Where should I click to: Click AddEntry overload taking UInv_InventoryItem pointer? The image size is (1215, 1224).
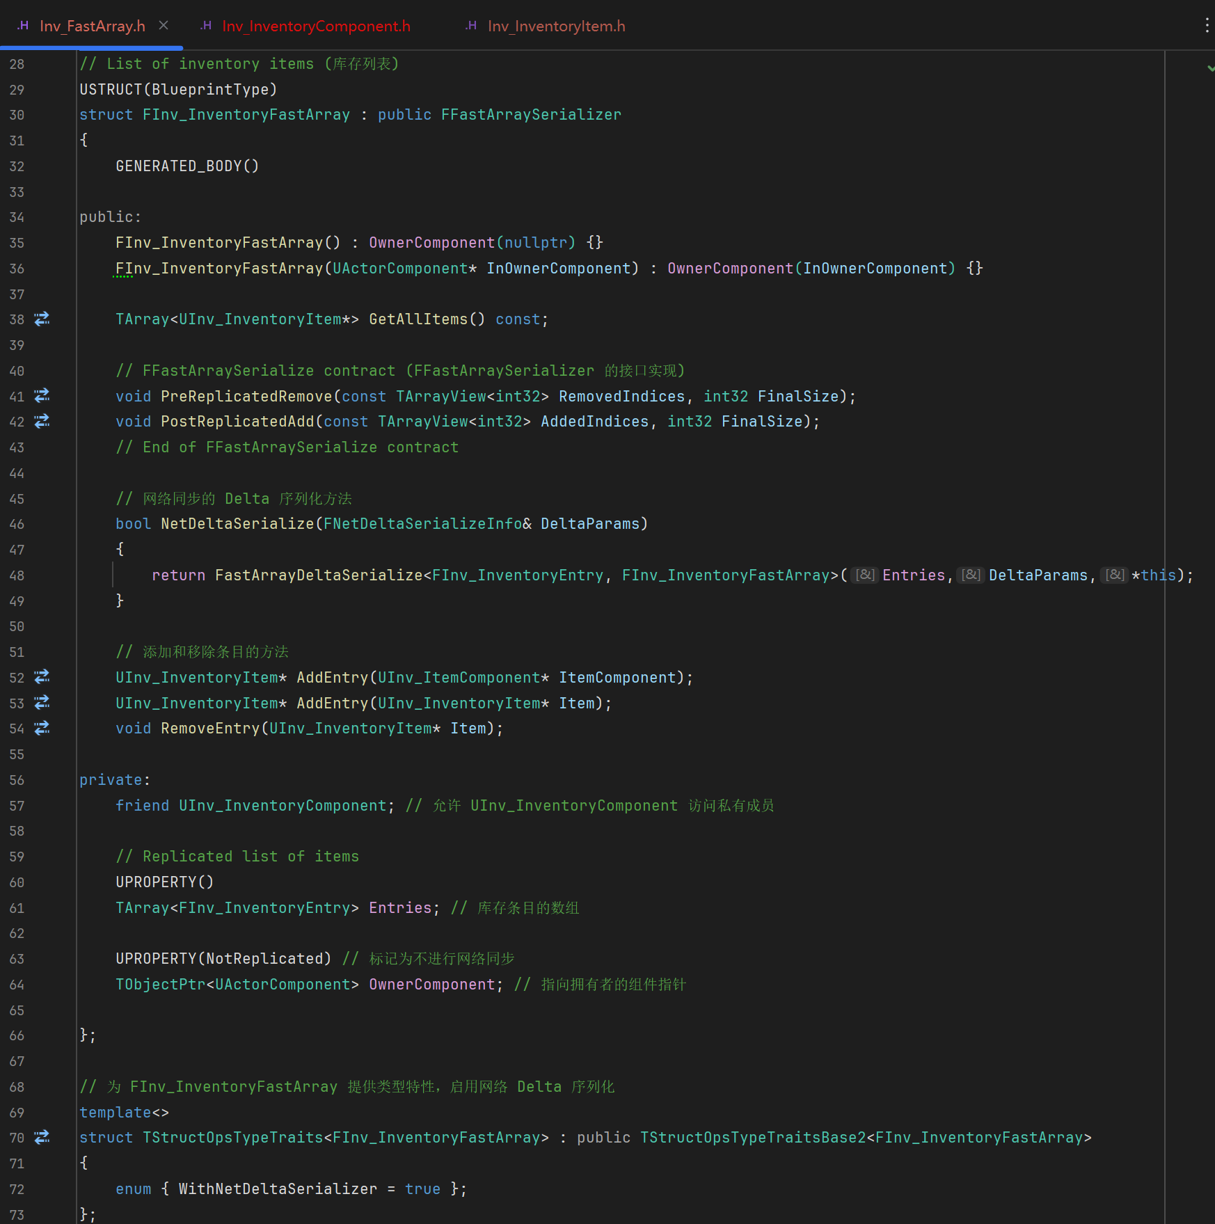pyautogui.click(x=332, y=704)
